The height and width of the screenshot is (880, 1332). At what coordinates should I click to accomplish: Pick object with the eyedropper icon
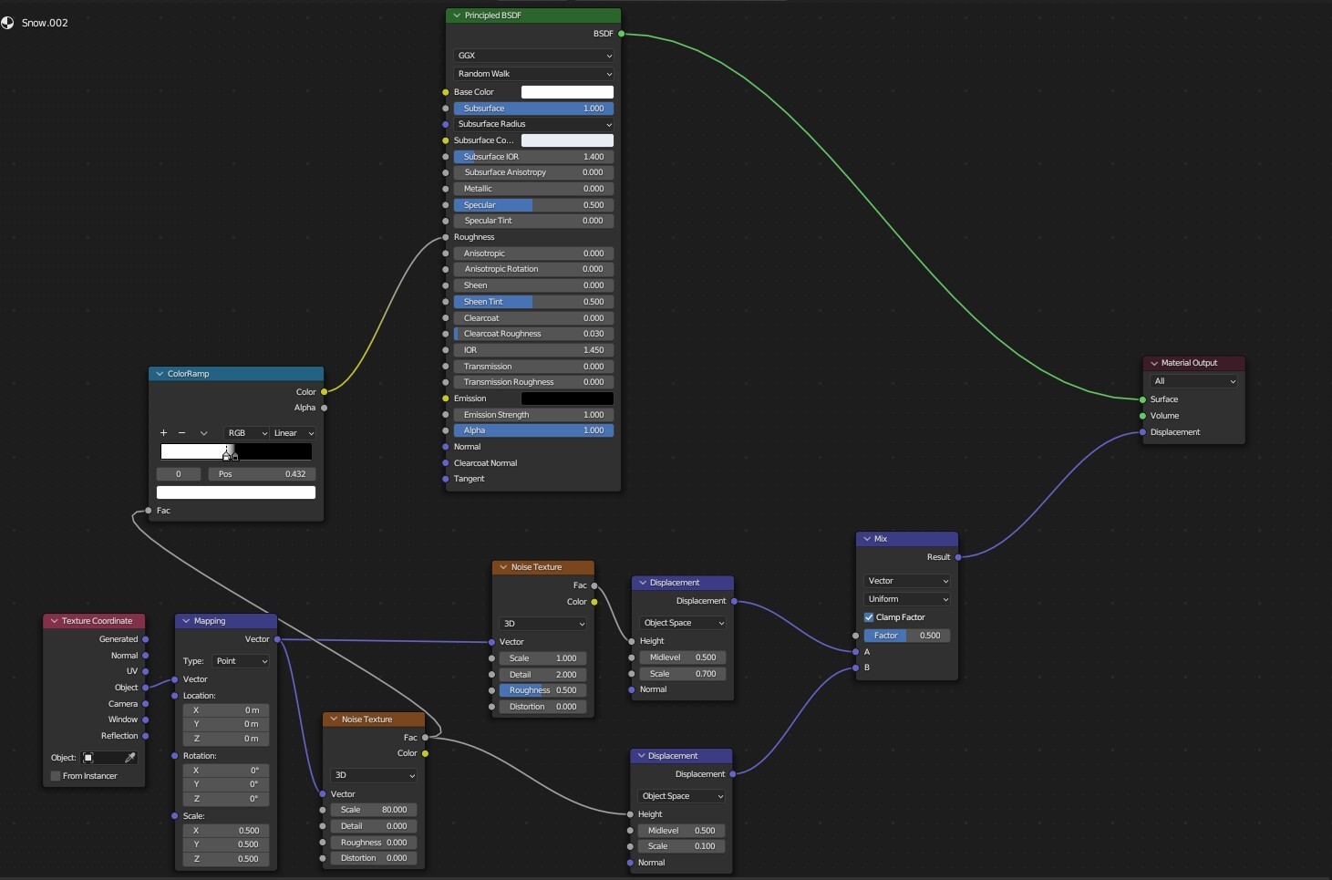129,758
